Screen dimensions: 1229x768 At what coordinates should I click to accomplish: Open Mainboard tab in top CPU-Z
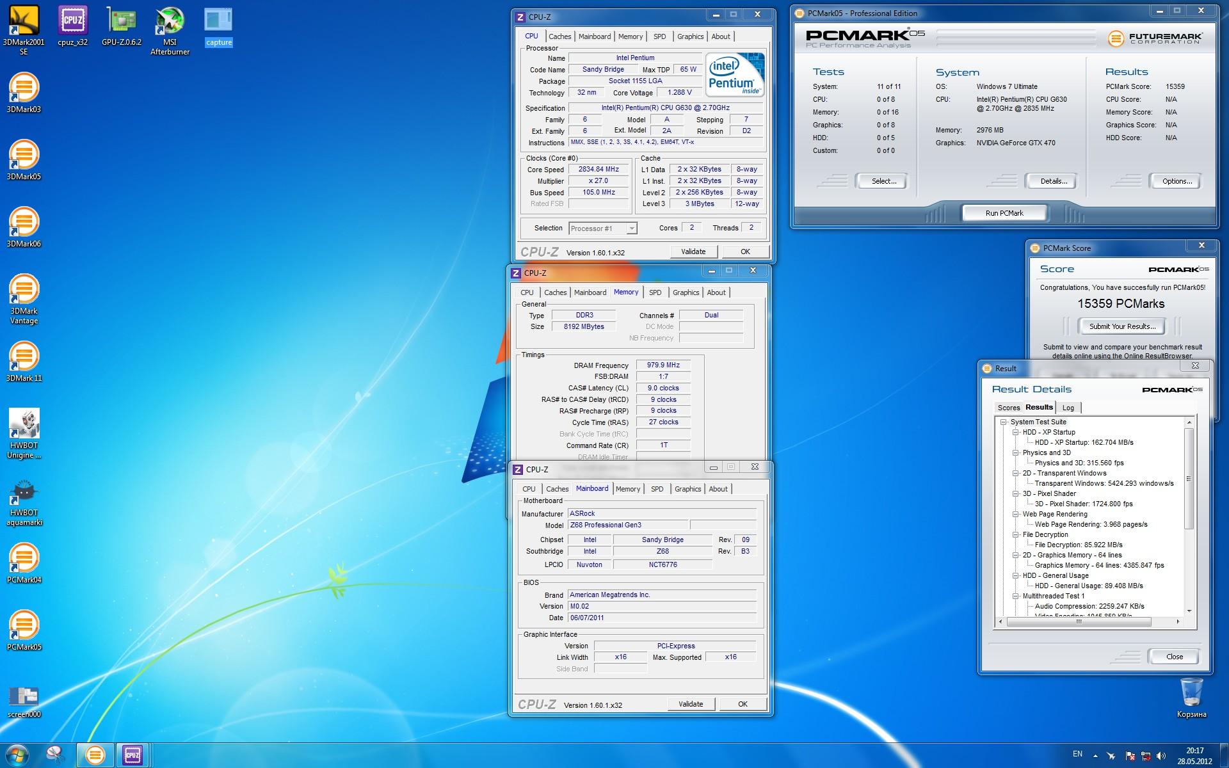click(594, 36)
